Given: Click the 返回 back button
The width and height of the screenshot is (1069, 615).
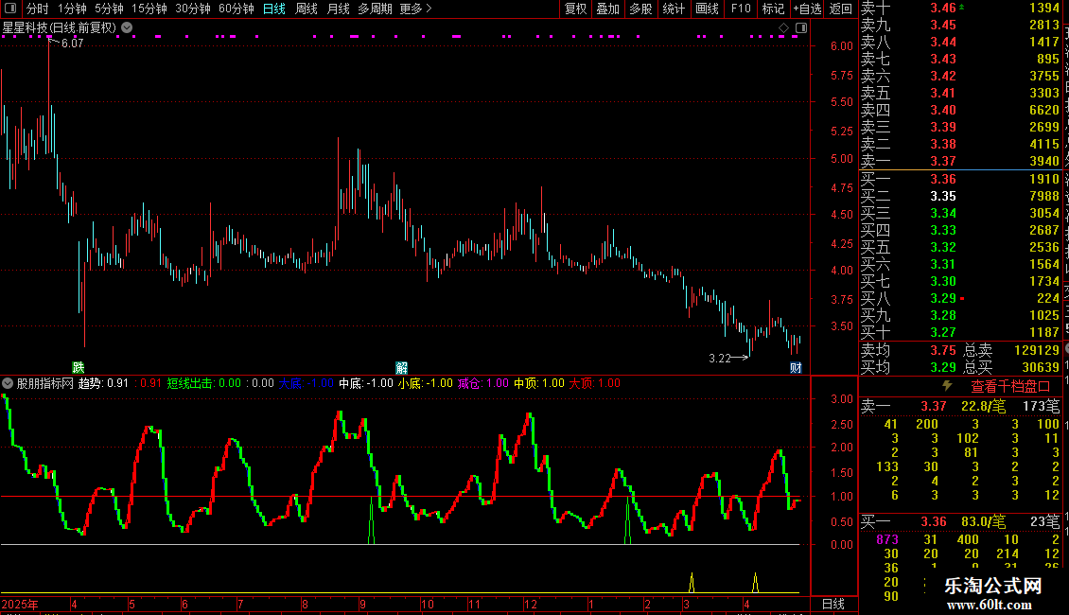Looking at the screenshot, I should pos(841,9).
